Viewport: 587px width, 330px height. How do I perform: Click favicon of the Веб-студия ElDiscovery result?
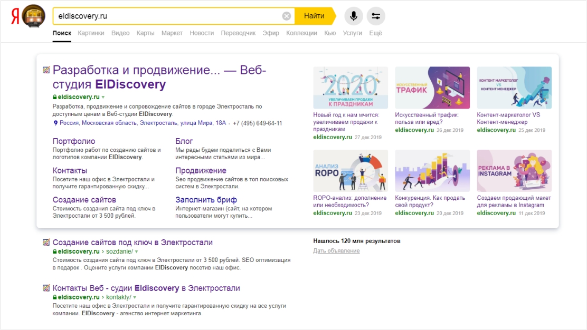pos(46,70)
